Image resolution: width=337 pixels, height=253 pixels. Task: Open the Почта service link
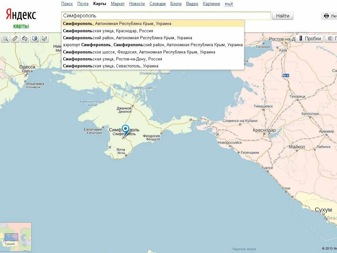tap(83, 4)
